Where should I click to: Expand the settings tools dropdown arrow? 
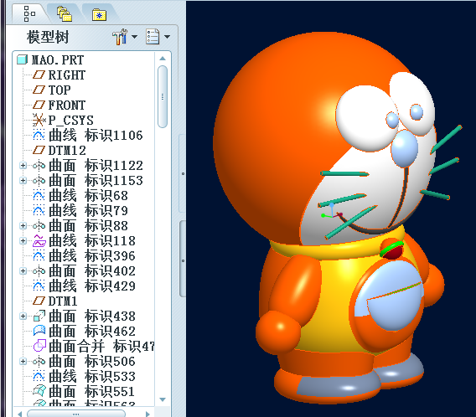click(134, 37)
